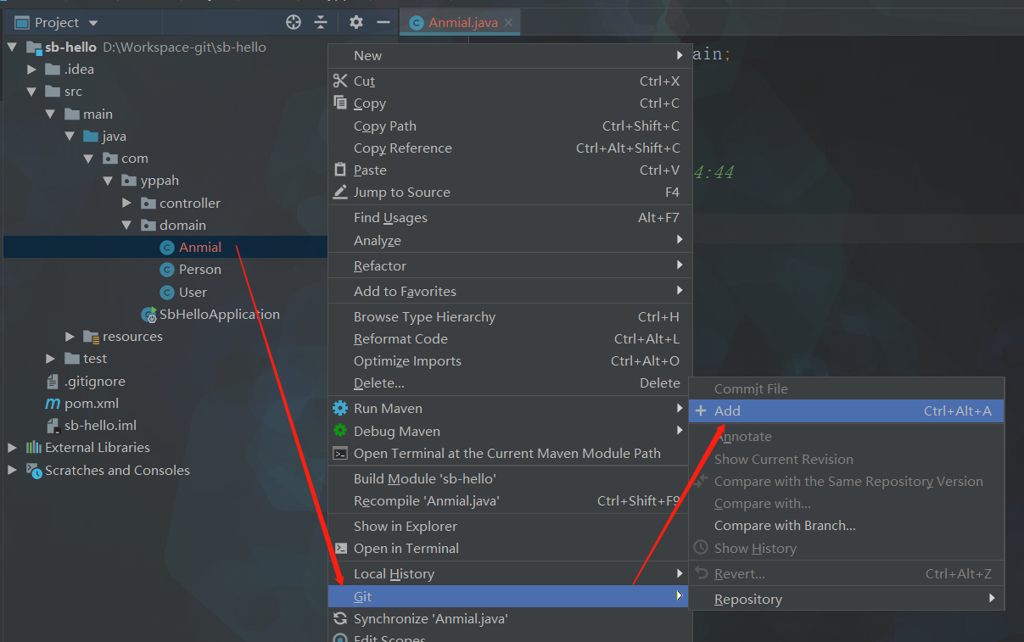Click the collapse all icon in Project panel
The height and width of the screenshot is (642, 1024).
(x=321, y=22)
